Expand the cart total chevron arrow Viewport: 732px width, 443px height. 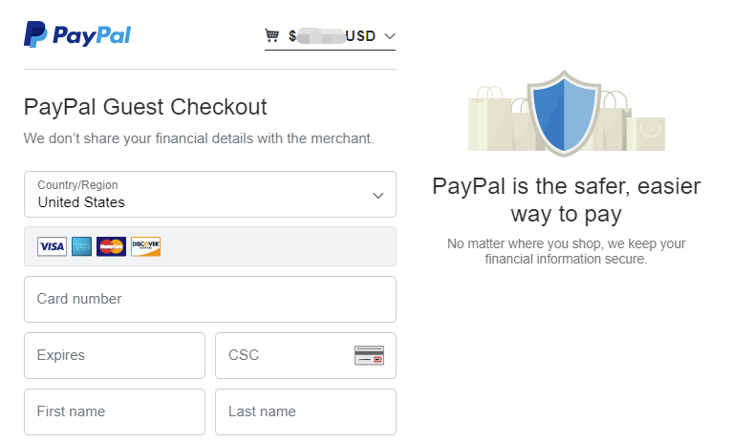pos(388,36)
